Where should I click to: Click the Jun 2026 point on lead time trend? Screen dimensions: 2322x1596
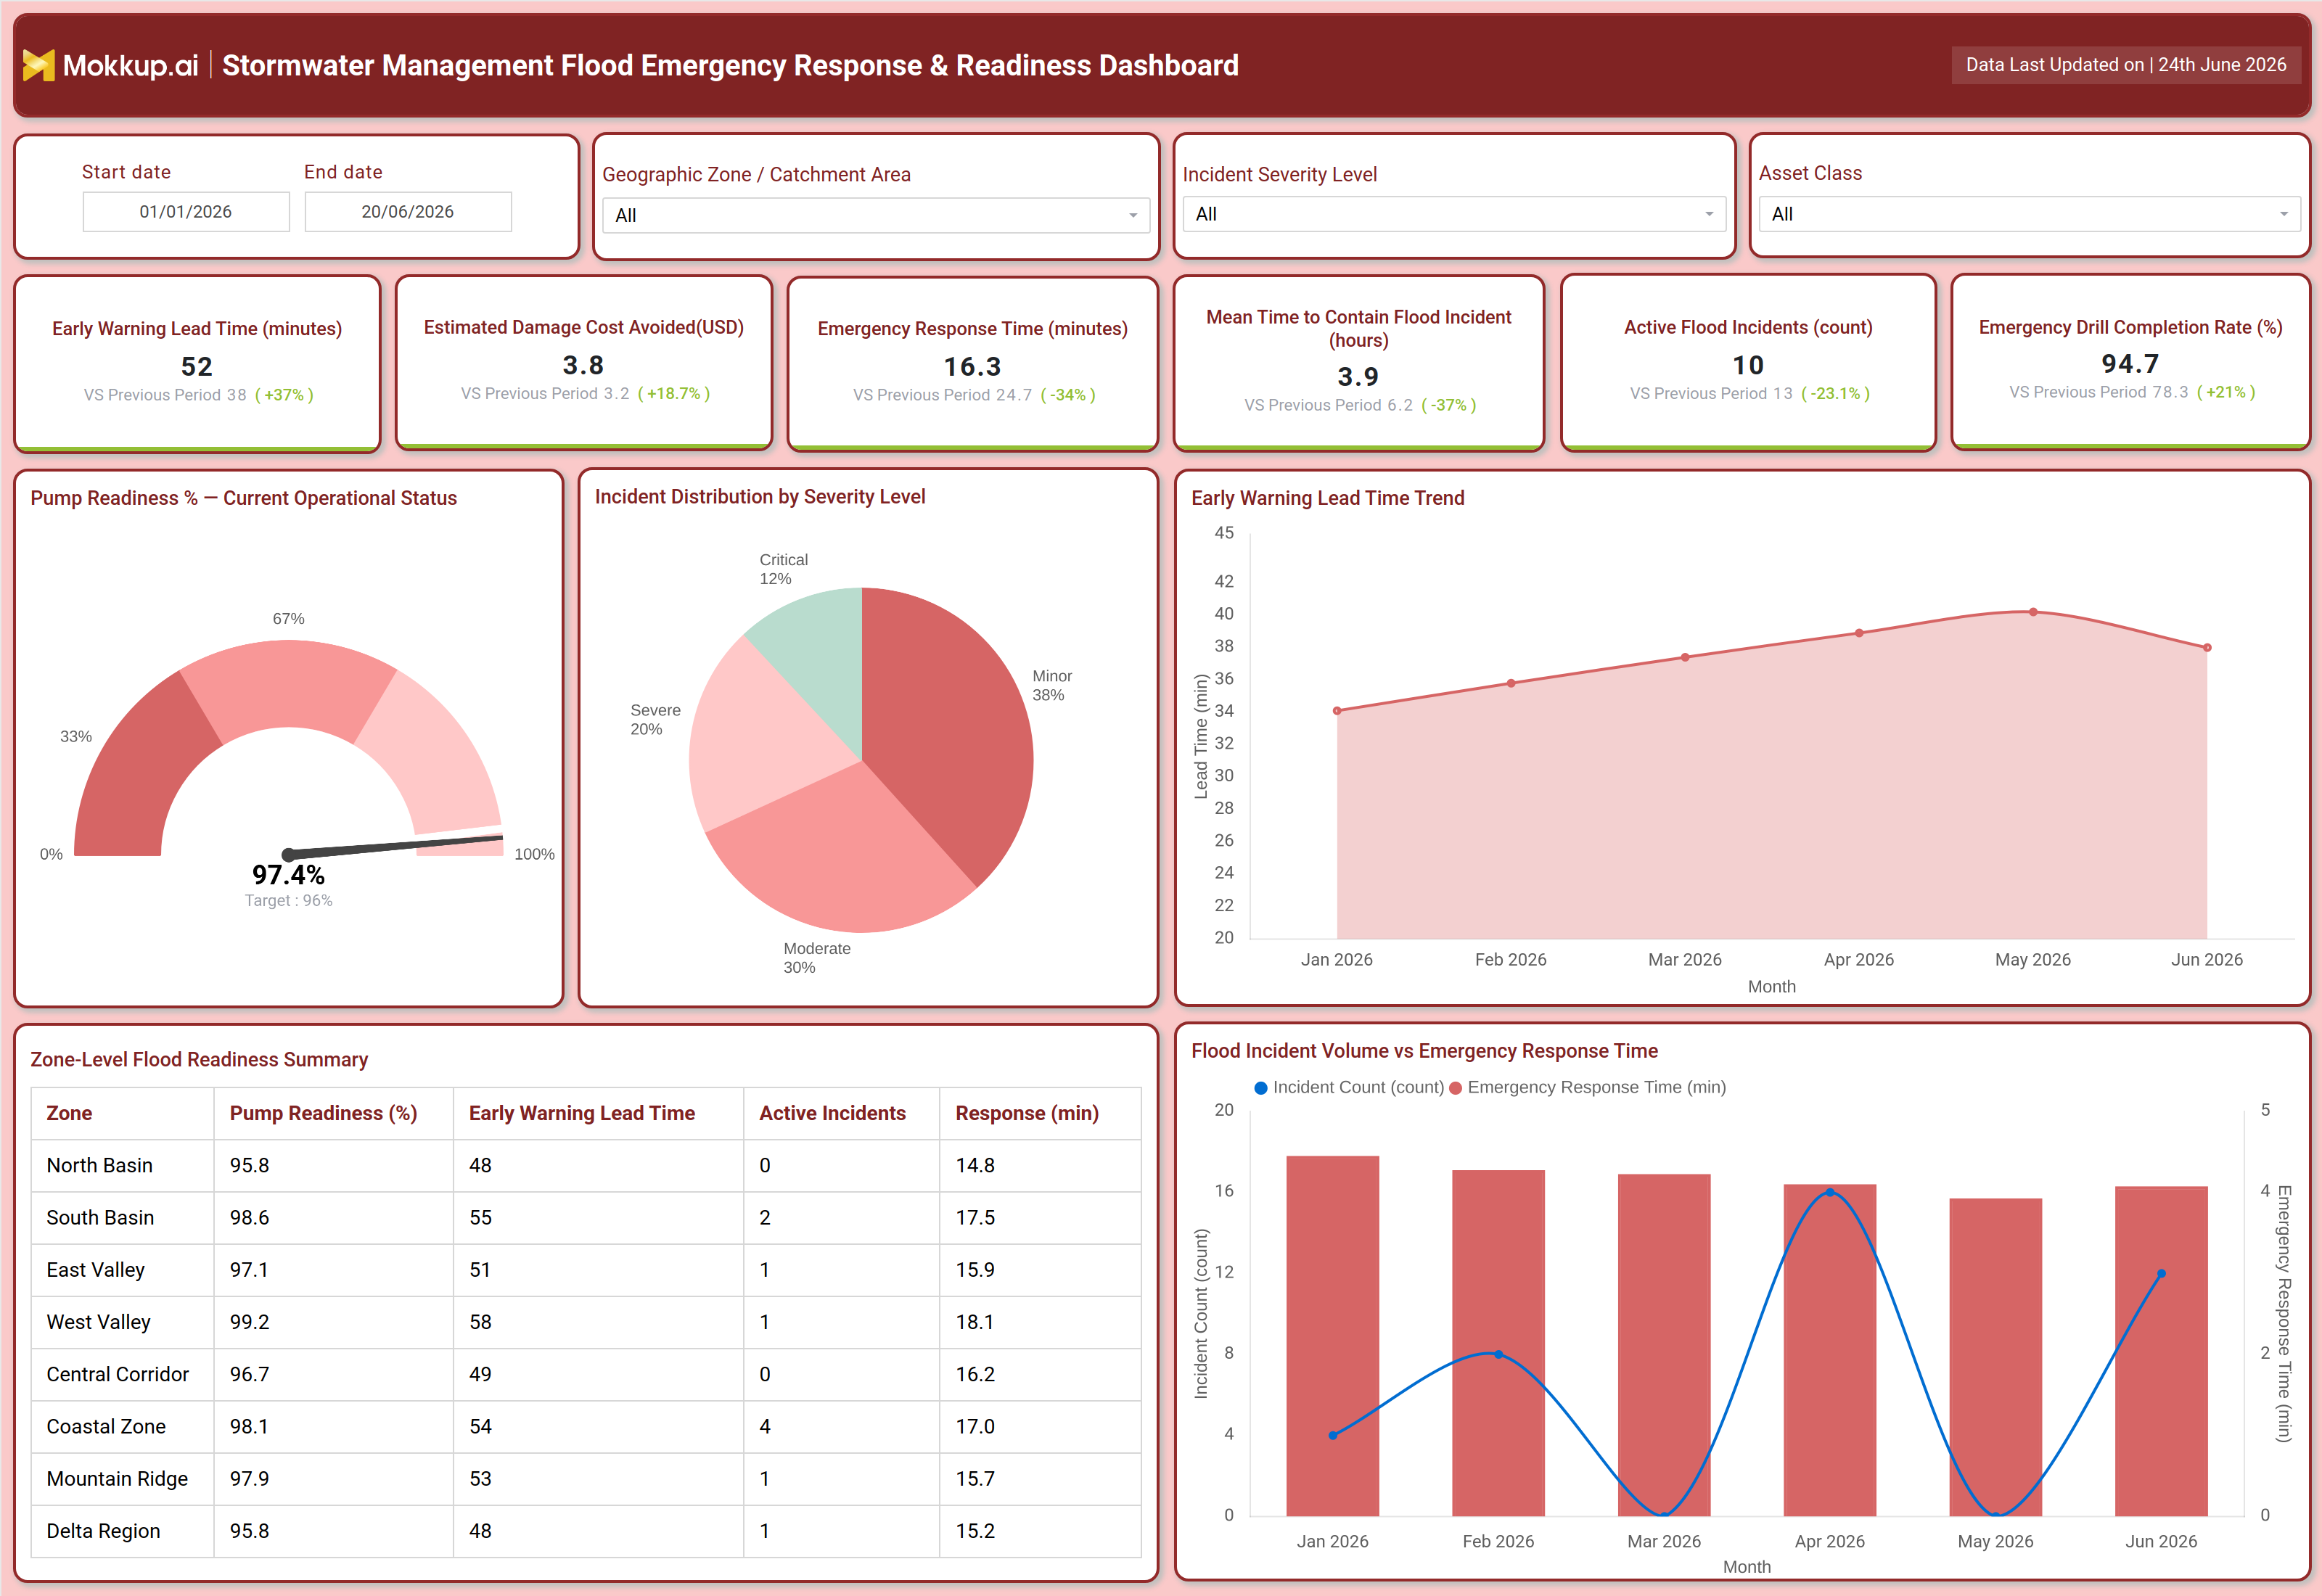point(2207,648)
